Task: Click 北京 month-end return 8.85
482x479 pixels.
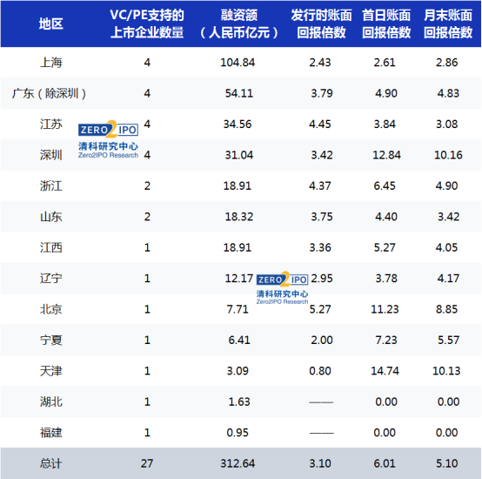Action: [x=446, y=309]
